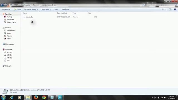
Task: Switch to Windows Explorer taskbar button
Action: pyautogui.click(x=28, y=97)
